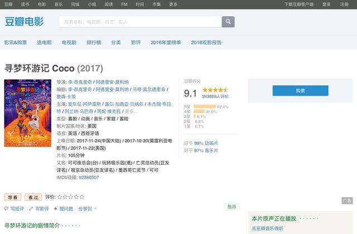Click 97% 音乐片 comparison link

[x=206, y=151]
